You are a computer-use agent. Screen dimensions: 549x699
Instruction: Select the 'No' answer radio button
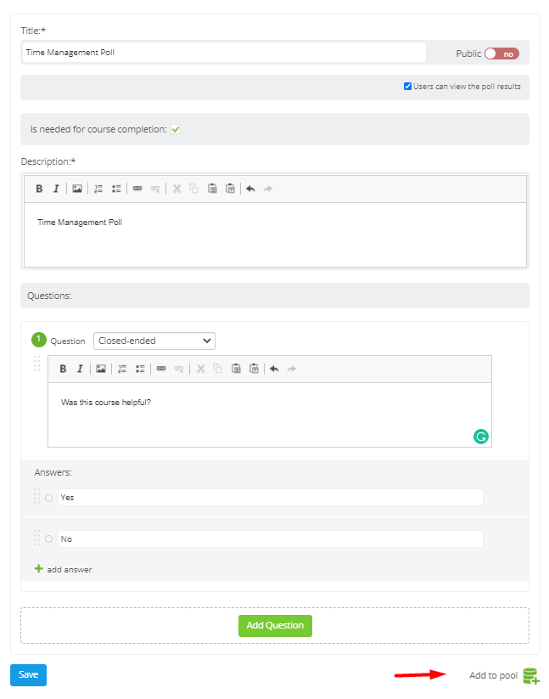(48, 538)
